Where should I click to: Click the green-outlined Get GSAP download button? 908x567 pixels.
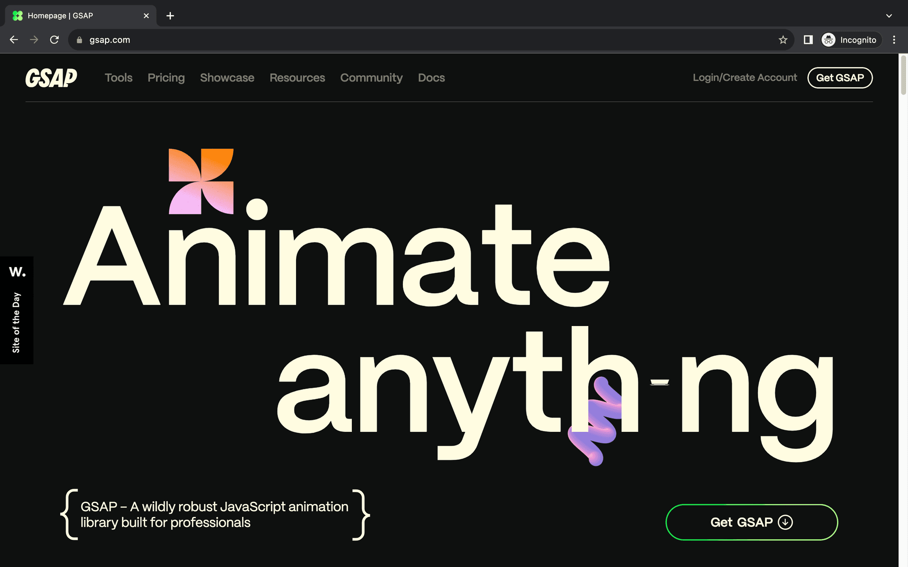(751, 522)
